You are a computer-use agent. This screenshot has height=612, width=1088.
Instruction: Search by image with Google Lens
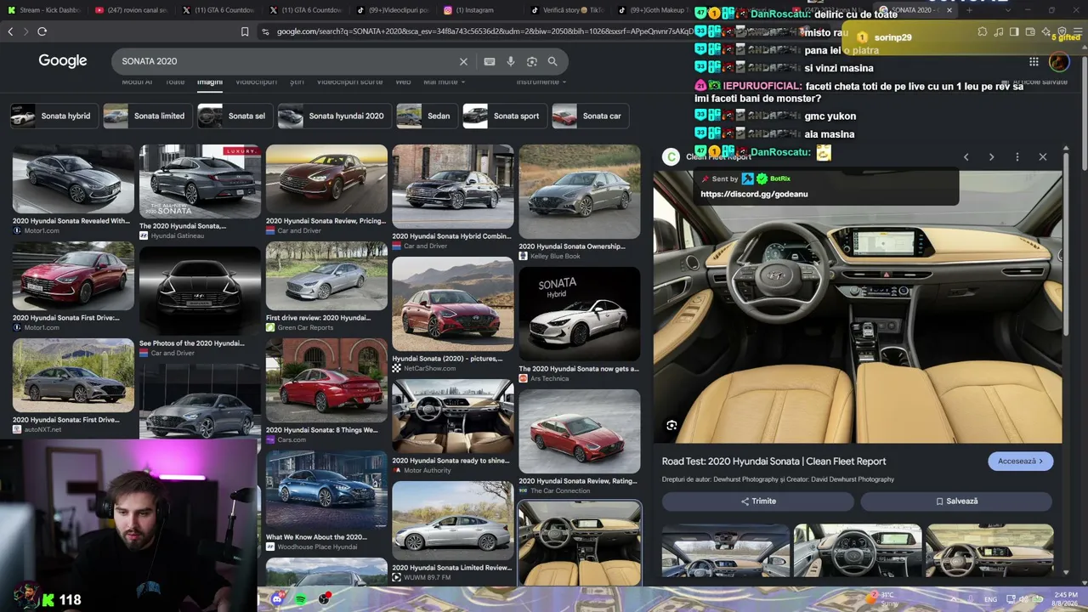tap(532, 61)
